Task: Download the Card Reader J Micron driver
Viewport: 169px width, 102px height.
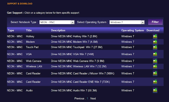Action: [x=155, y=73]
